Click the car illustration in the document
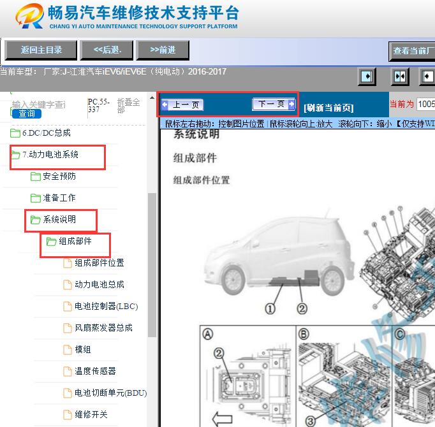This screenshot has width=435, height=427. pyautogui.click(x=280, y=254)
